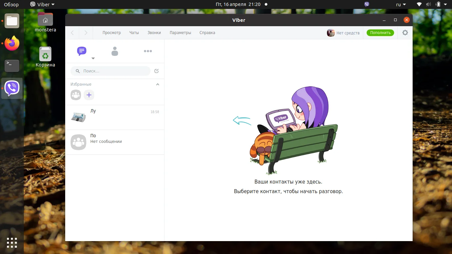
Task: Click the volume icon in the top bar
Action: click(x=429, y=4)
